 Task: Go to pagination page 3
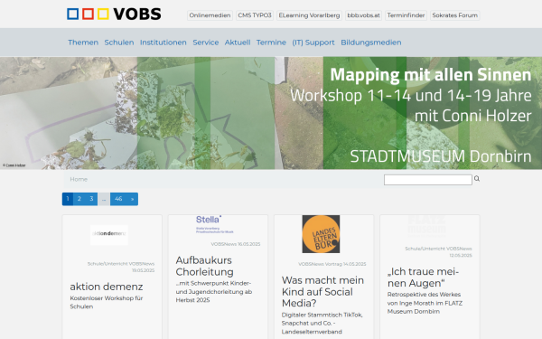(x=91, y=199)
